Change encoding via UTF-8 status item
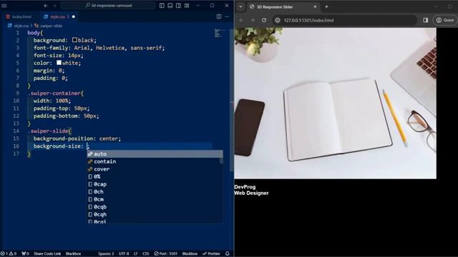The width and height of the screenshot is (458, 257). (x=124, y=253)
